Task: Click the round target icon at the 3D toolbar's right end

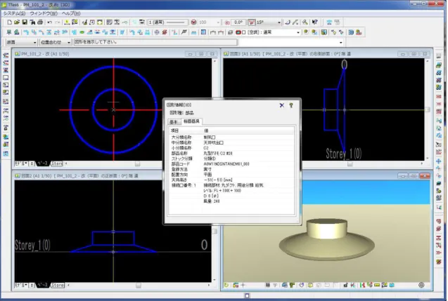Action: [421, 285]
